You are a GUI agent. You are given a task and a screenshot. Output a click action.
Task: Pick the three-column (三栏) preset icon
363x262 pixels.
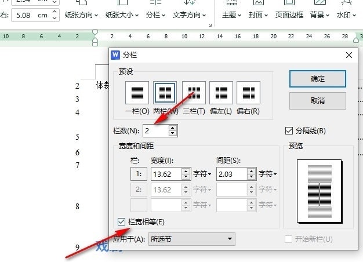[194, 92]
